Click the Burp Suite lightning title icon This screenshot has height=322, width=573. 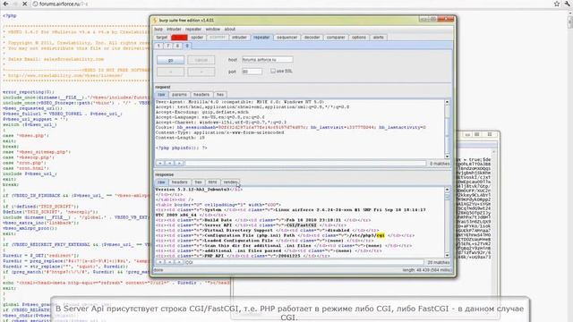[155, 21]
